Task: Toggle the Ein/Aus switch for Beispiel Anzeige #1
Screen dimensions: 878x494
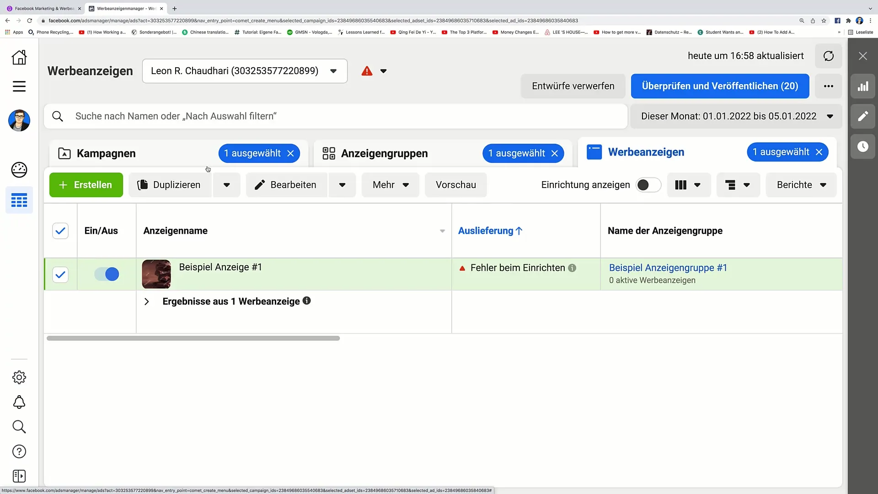Action: pyautogui.click(x=107, y=274)
